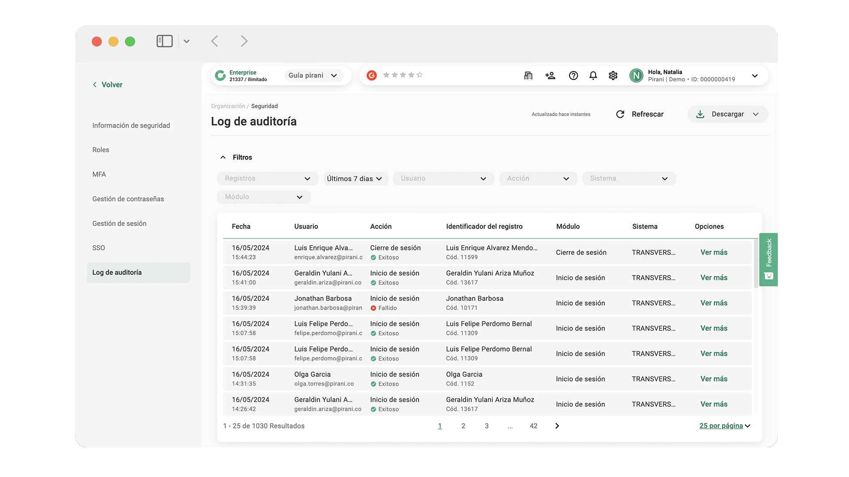Screen dimensions: 849x477
Task: Select MFA in the sidebar
Action: [x=99, y=174]
